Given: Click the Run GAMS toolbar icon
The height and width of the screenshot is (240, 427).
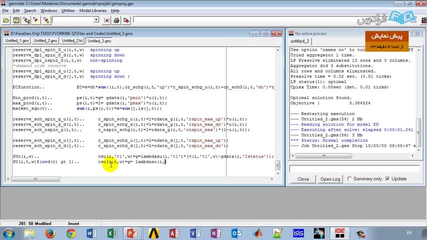Looking at the screenshot, I should pyautogui.click(x=126, y=20).
